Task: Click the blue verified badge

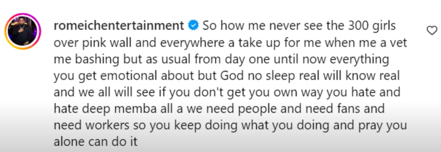Action: [x=193, y=25]
